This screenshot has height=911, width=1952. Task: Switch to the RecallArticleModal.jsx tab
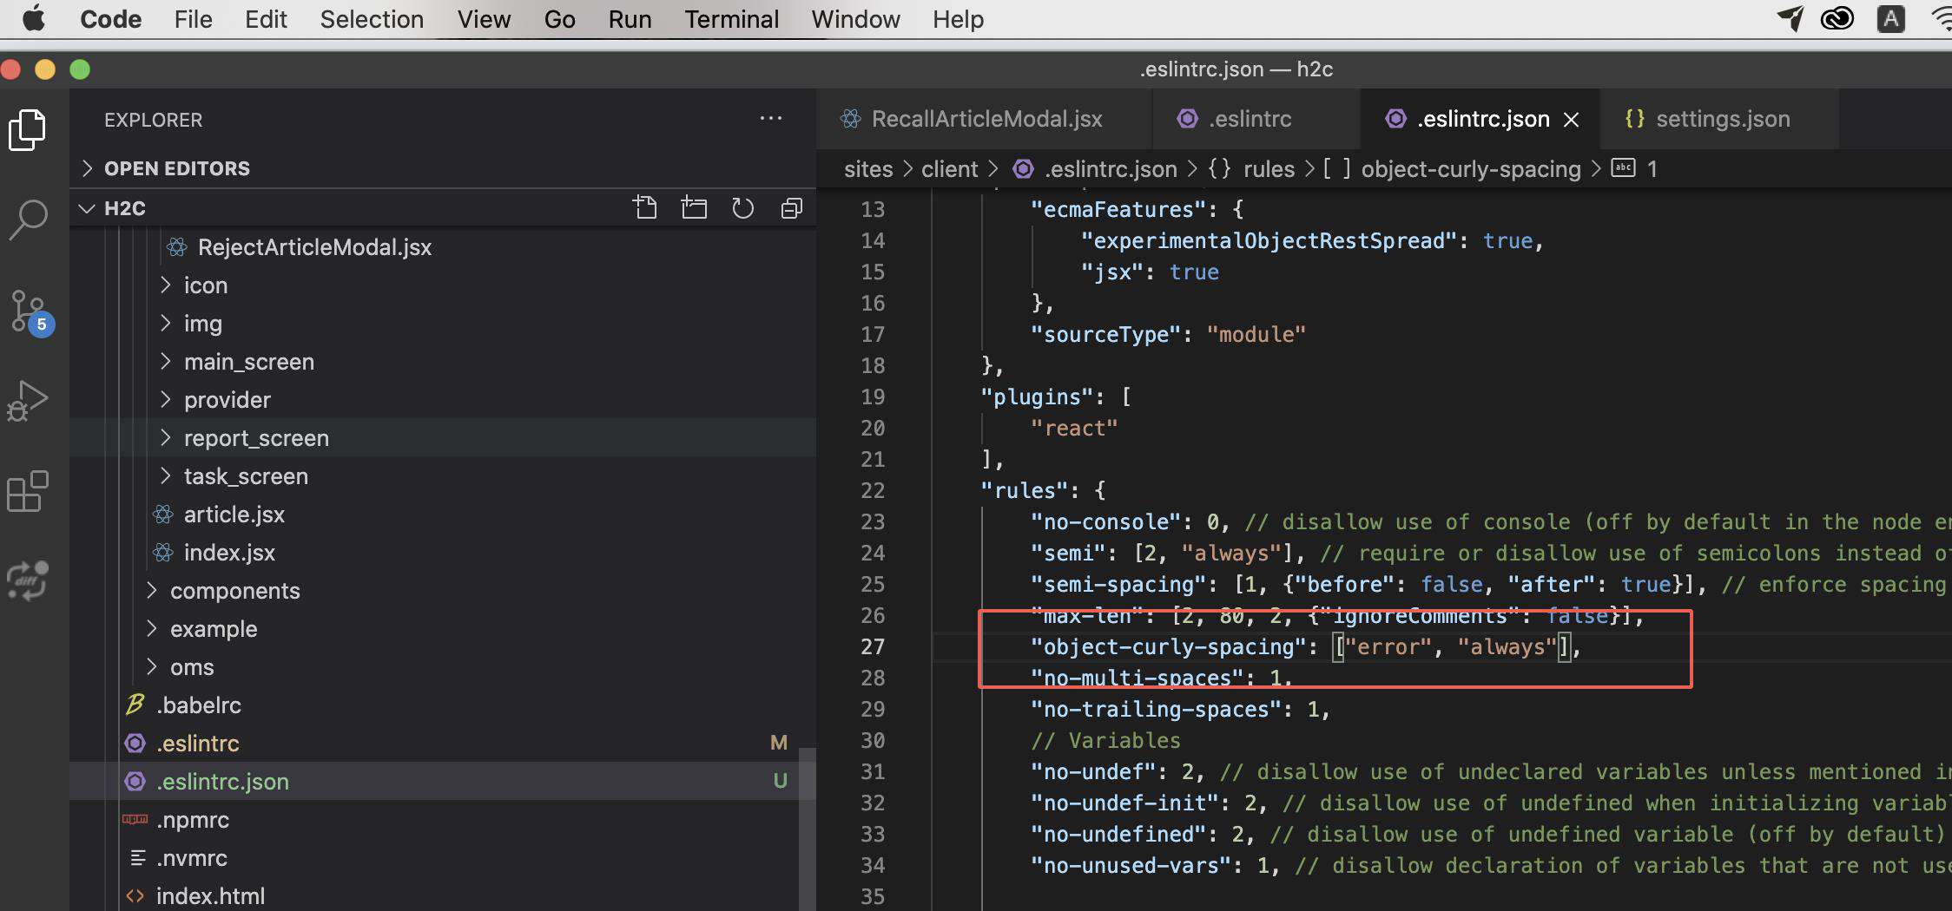(985, 119)
